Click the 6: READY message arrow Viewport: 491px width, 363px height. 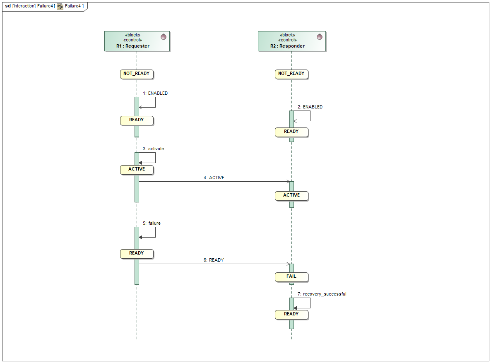tap(215, 264)
